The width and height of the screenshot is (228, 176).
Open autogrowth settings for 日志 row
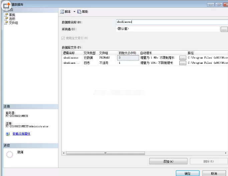tap(183, 63)
